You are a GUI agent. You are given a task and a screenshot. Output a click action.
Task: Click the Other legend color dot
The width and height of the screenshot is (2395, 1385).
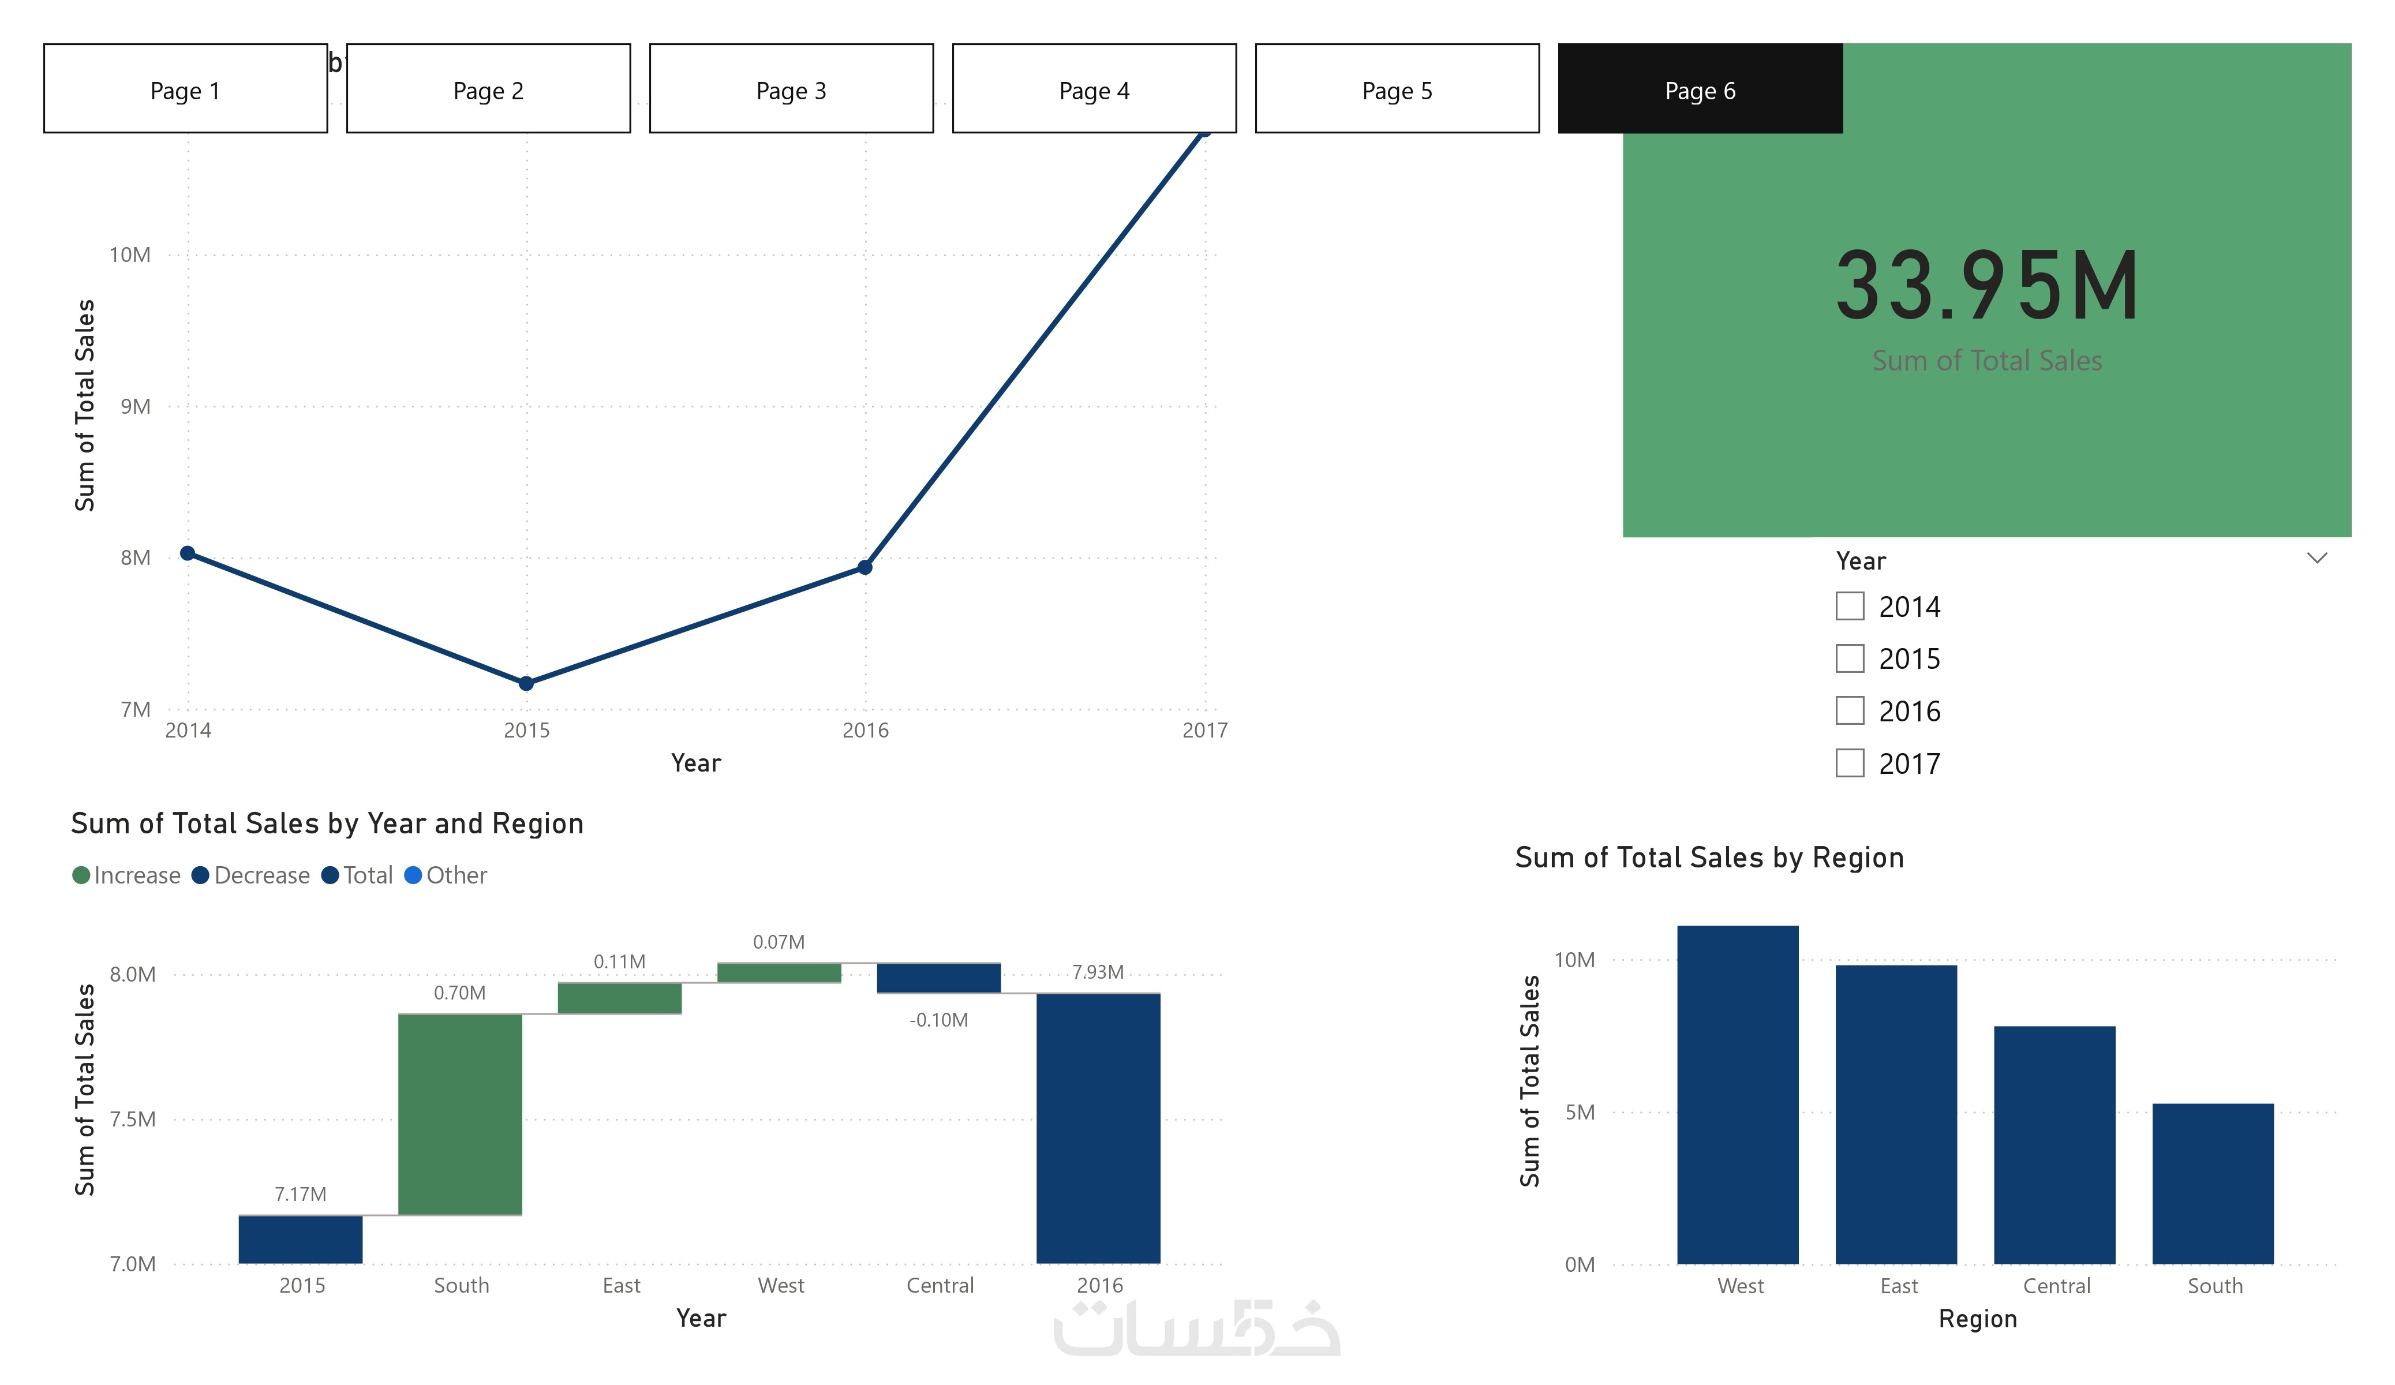tap(413, 875)
